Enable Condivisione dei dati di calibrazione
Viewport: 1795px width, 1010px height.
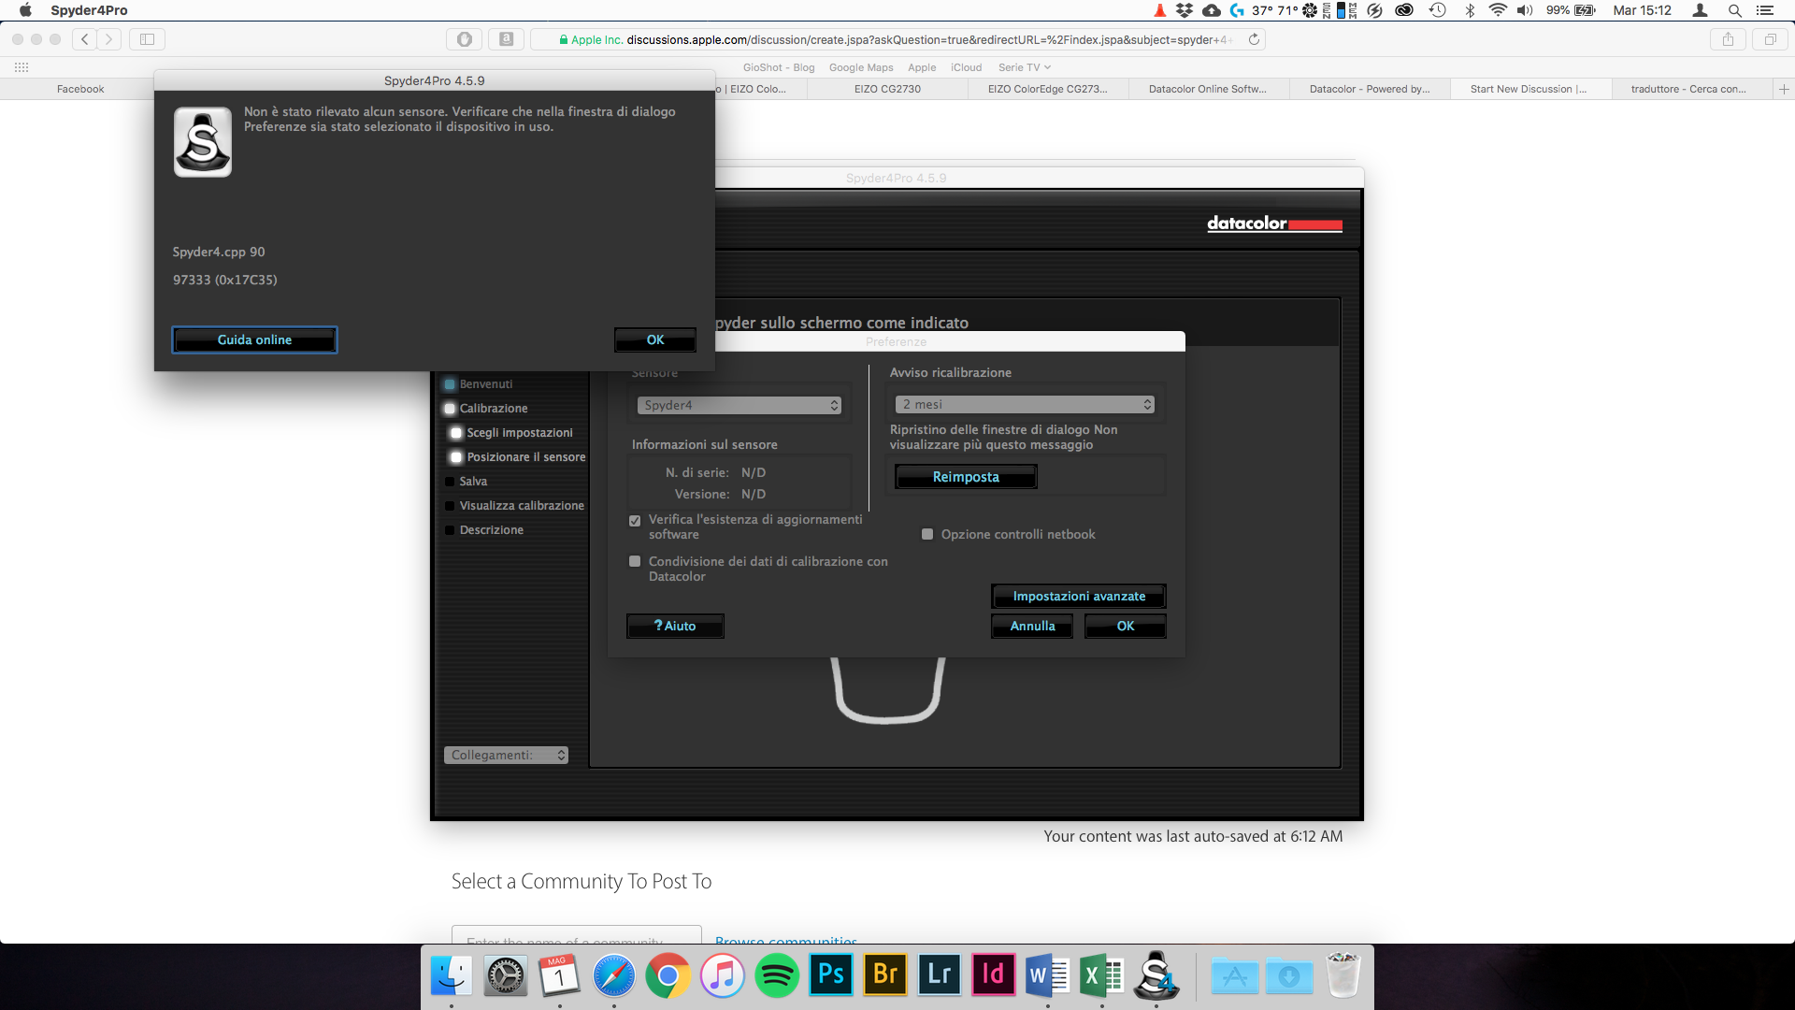point(635,561)
